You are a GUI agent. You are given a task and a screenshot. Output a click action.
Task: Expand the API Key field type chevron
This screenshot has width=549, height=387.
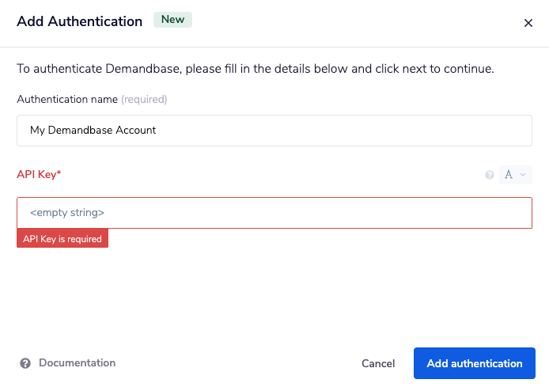(523, 175)
